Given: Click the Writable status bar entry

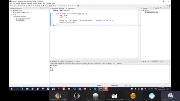Looking at the screenshot, I should point(99,85).
